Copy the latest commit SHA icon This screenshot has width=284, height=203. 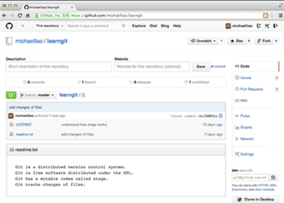point(221,116)
